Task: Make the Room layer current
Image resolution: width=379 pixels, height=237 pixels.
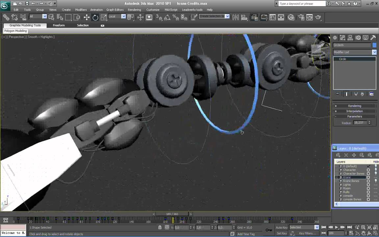Action: click(368, 188)
